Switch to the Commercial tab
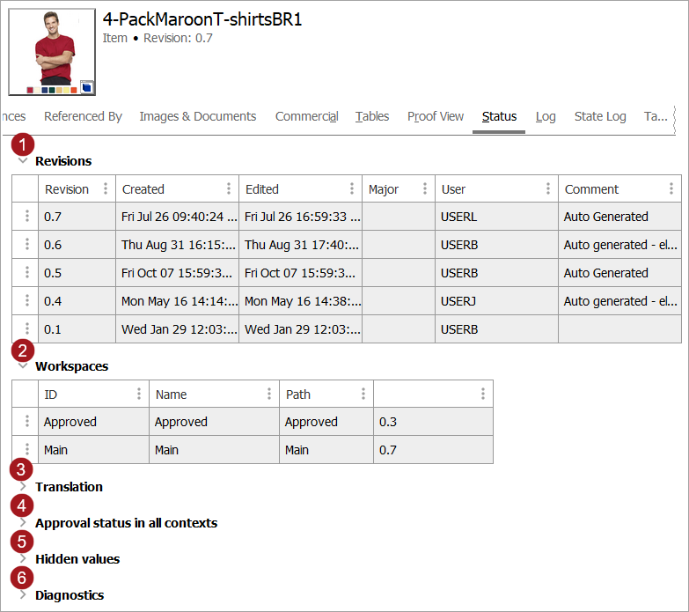This screenshot has height=612, width=689. pyautogui.click(x=307, y=116)
